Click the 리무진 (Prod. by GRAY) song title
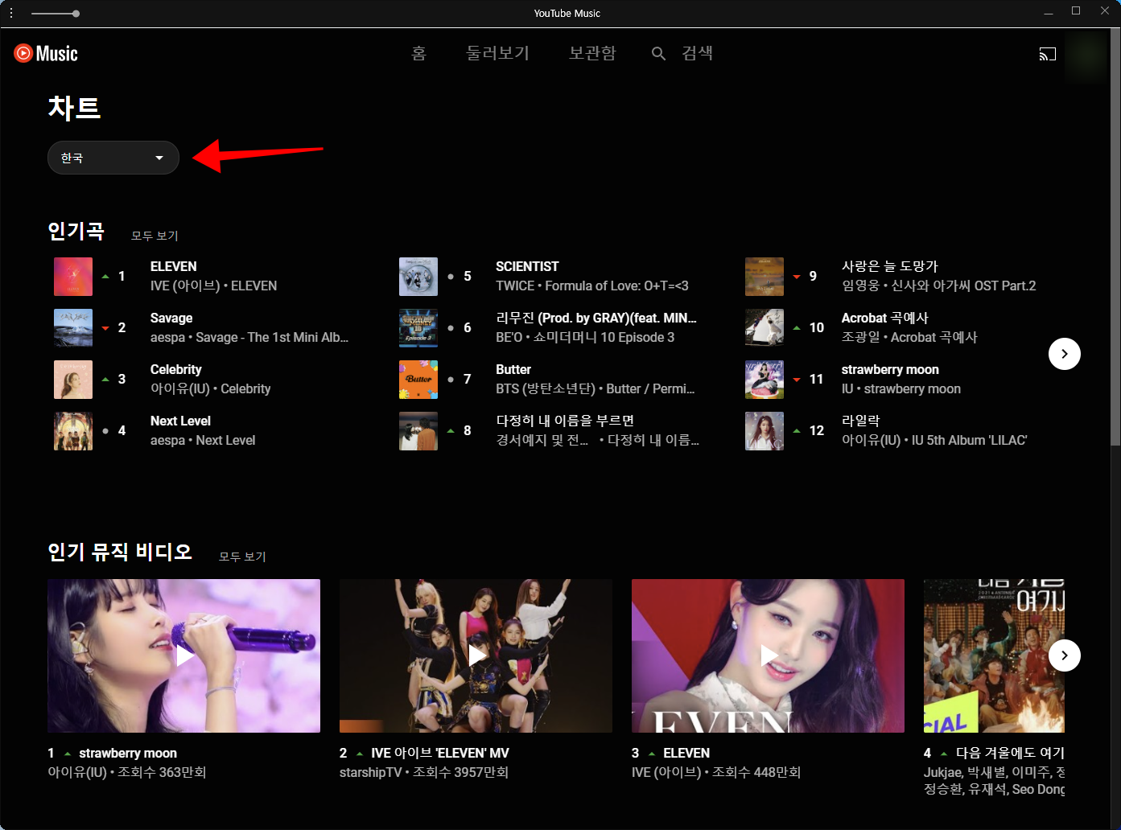 coord(596,318)
